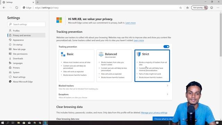Screen dimensions: 222x125
Task: Open Downloads settings
Action: point(26,58)
